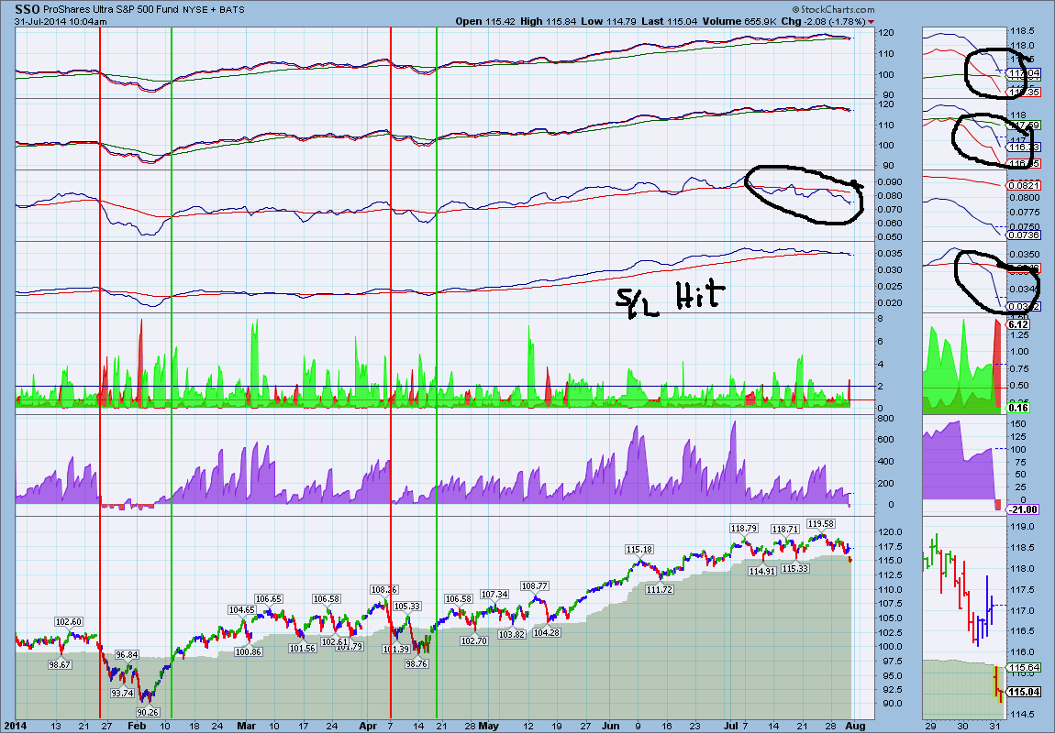Click the NYSE + BATS exchange label

click(213, 10)
